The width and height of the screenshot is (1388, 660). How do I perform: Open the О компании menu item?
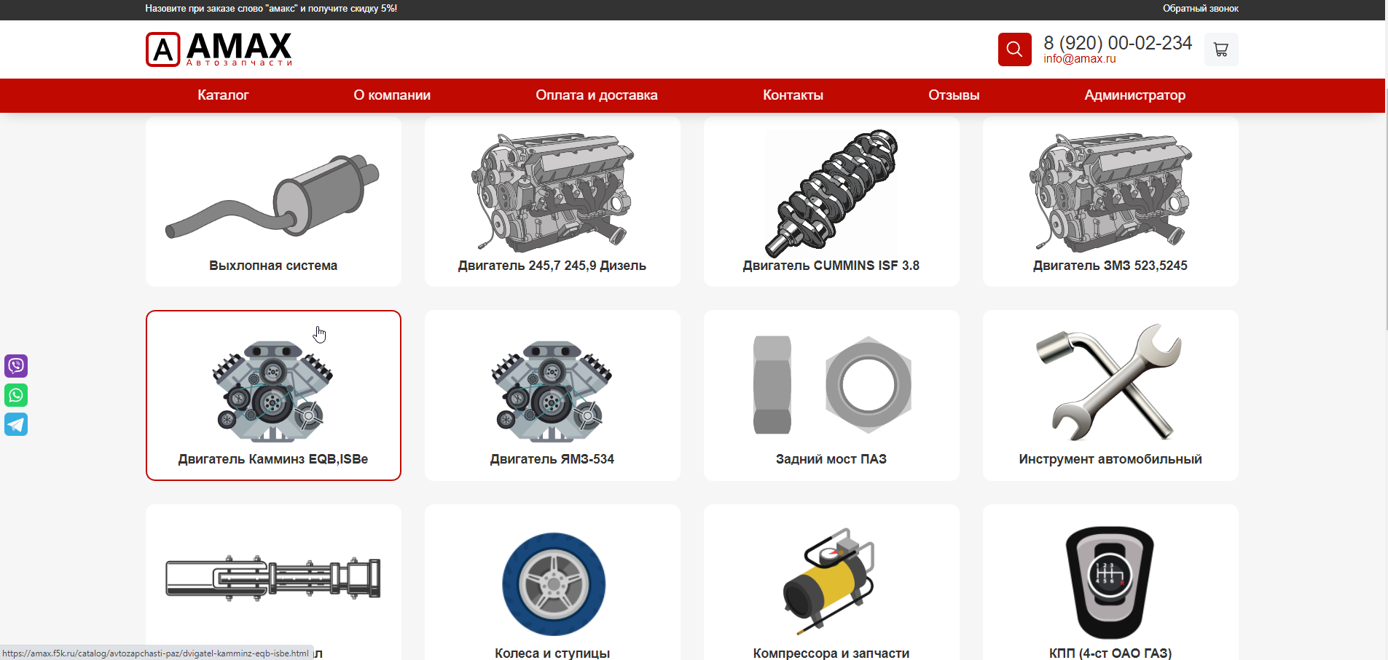[392, 95]
